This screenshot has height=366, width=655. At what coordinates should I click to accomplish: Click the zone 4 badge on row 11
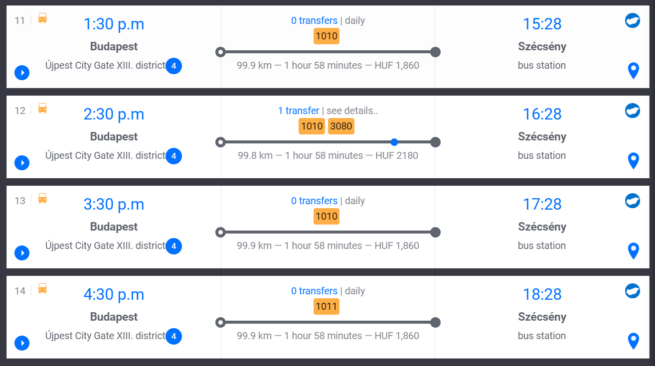click(x=173, y=66)
